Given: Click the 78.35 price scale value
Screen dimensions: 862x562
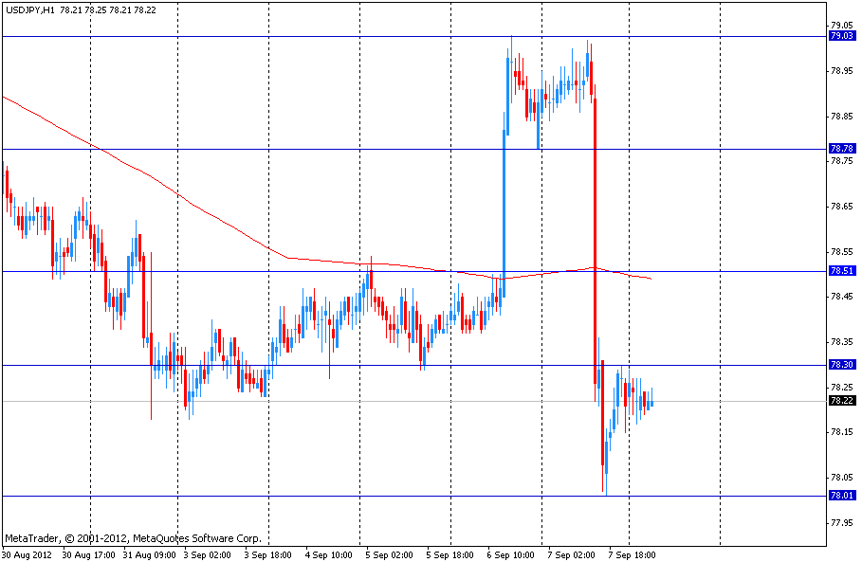Looking at the screenshot, I should [x=842, y=342].
